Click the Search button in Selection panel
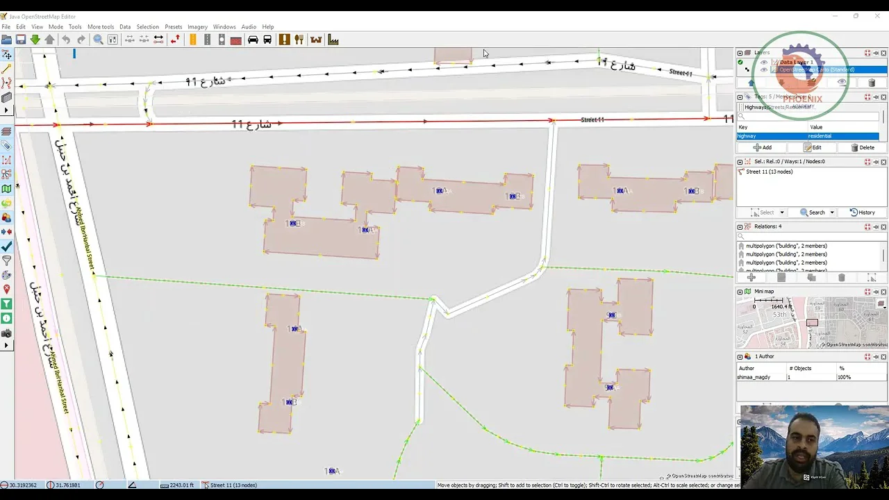889x500 pixels. pyautogui.click(x=813, y=212)
